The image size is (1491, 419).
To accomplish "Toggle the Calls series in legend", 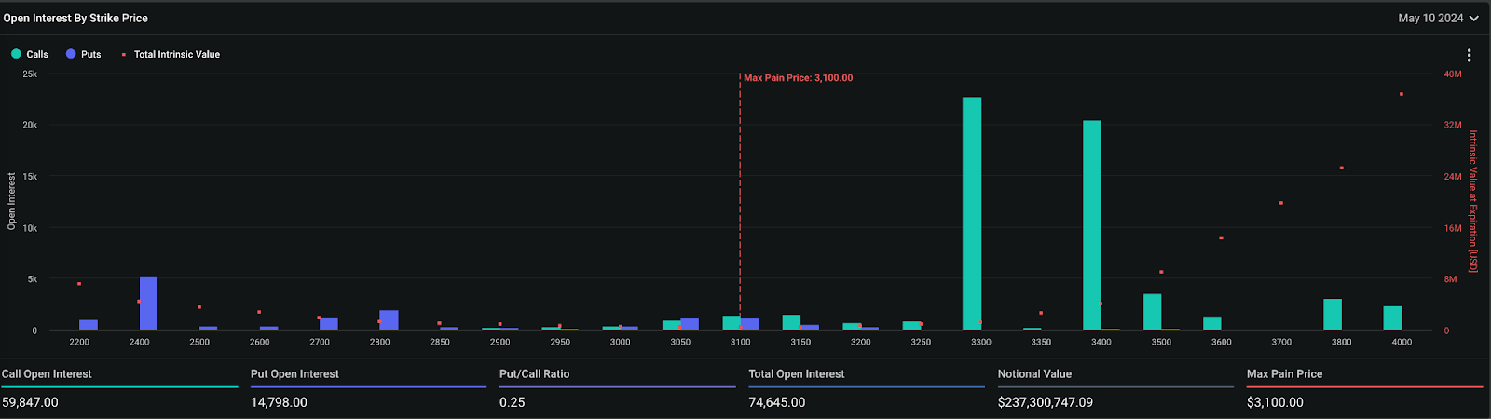I will coord(30,54).
